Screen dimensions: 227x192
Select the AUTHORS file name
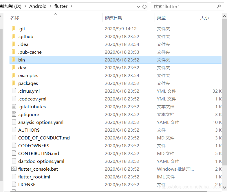(x=29, y=130)
